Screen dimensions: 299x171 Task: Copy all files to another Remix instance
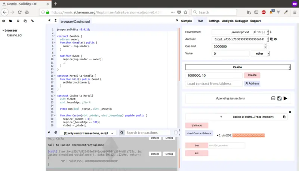25,21
